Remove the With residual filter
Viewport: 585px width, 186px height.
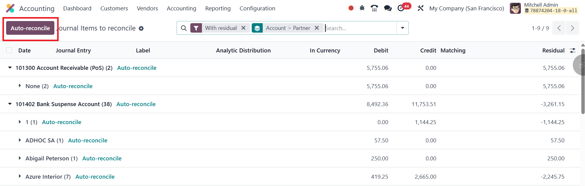coord(243,28)
